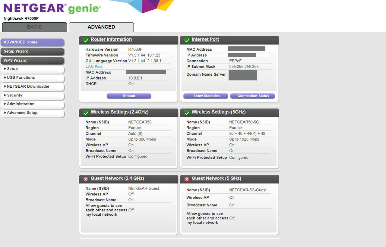Screen dimensions: 386x247
Task: Click the Domain Name Server label
Action: tap(206, 75)
